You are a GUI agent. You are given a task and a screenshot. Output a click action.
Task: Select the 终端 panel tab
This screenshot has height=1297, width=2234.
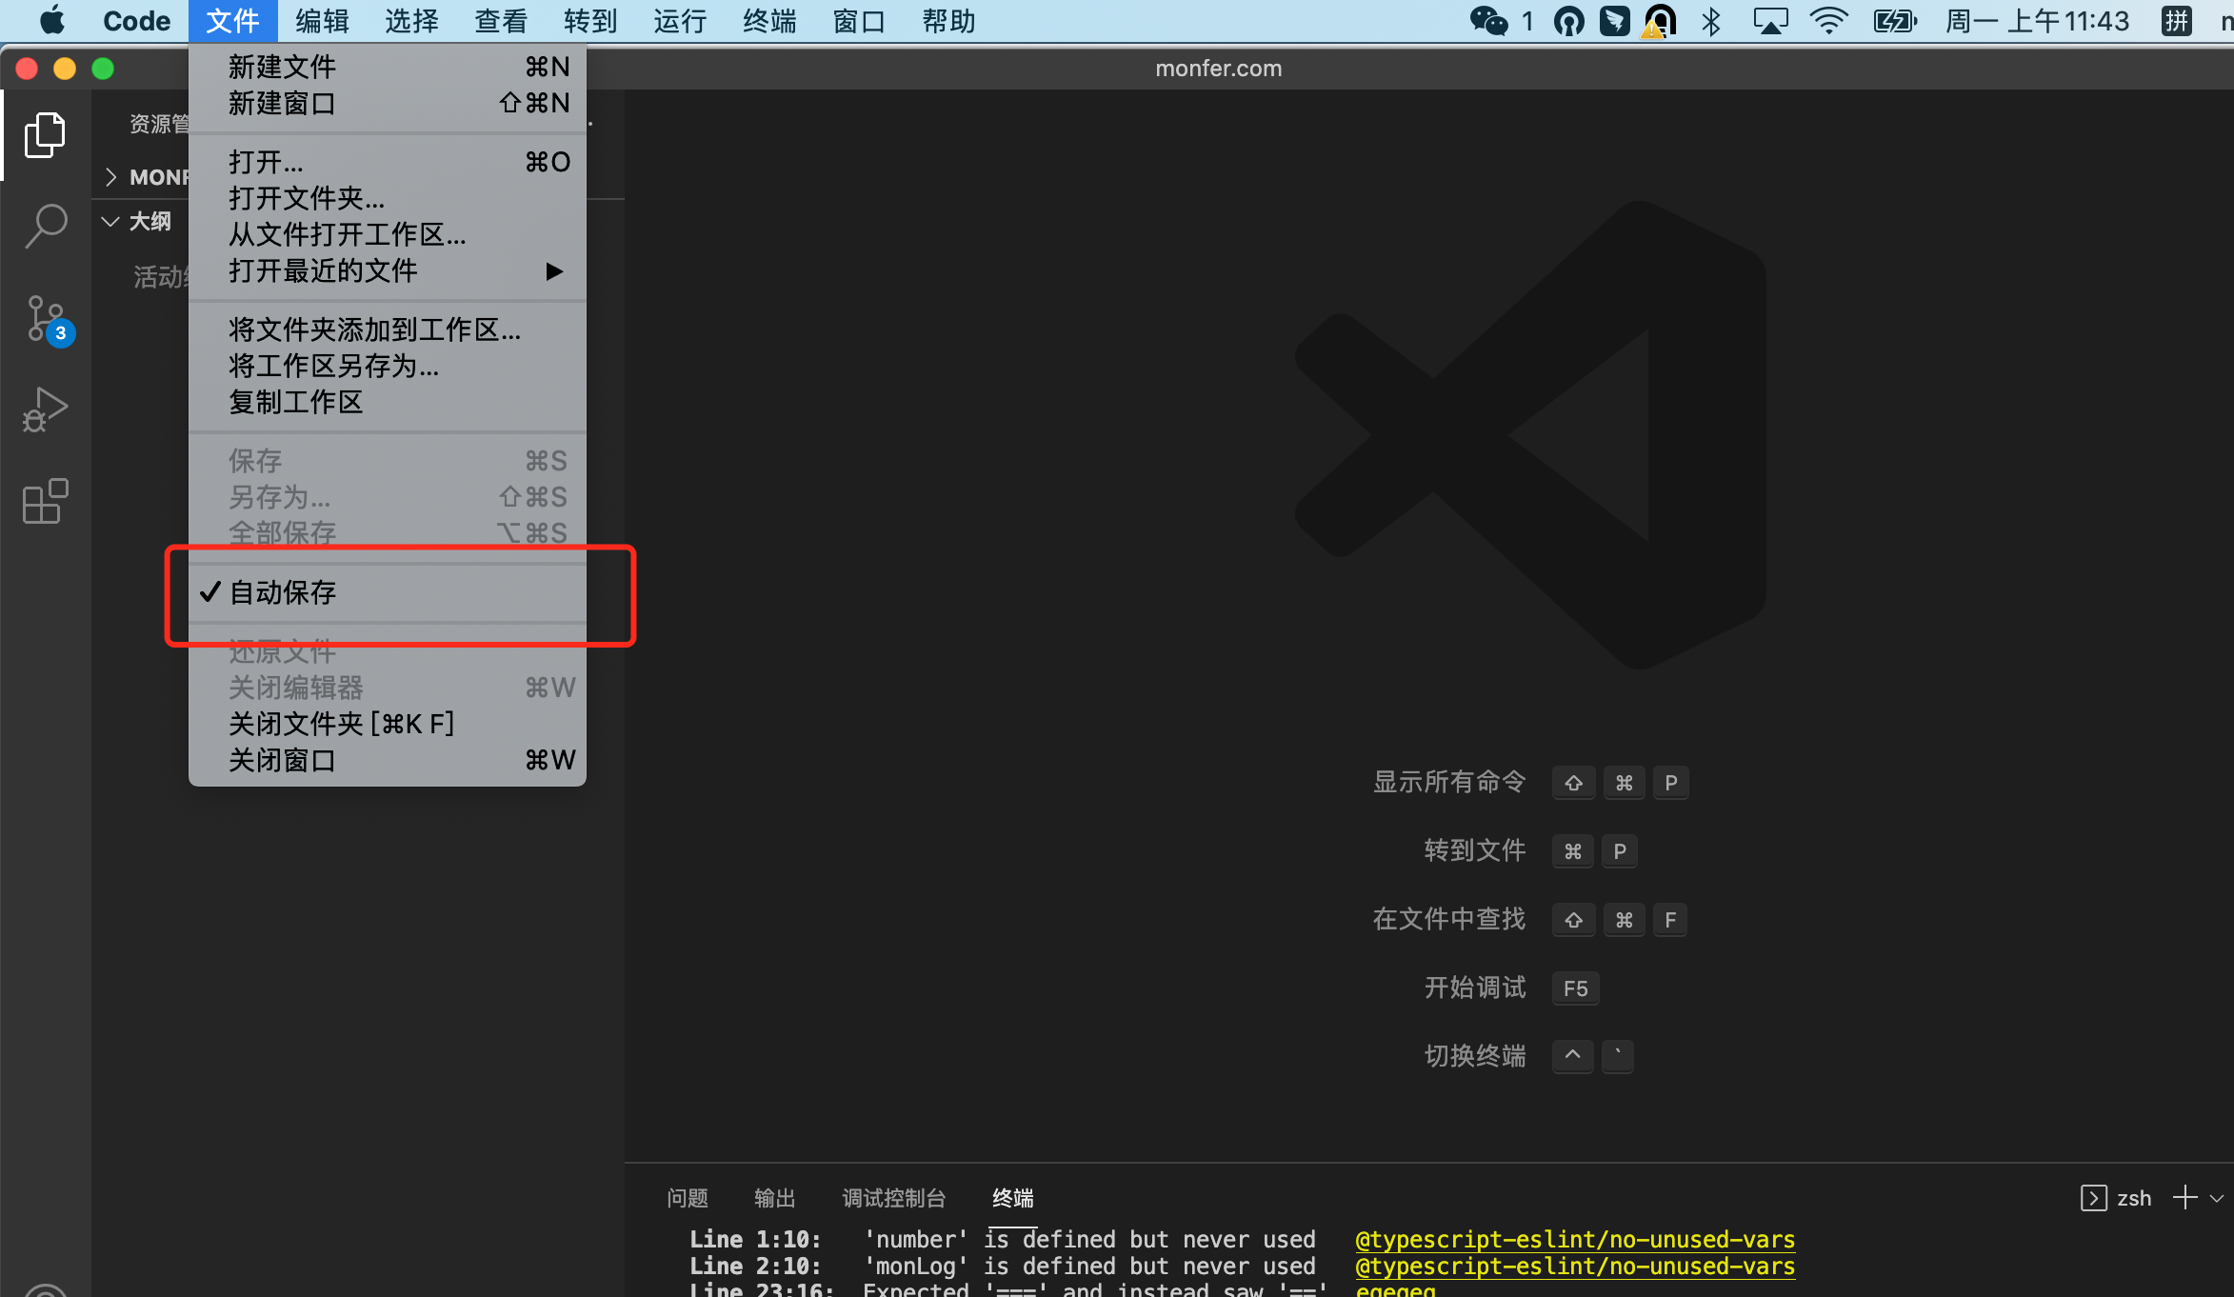(x=1012, y=1198)
